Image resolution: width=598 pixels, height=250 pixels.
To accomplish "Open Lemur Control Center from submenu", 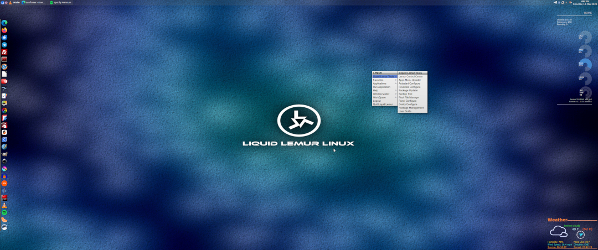I will tap(413, 76).
